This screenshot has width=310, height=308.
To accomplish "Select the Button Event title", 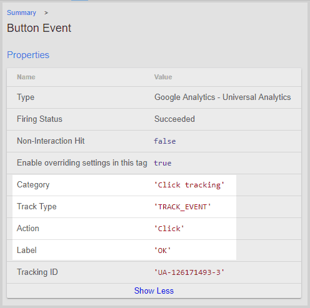I will (39, 28).
